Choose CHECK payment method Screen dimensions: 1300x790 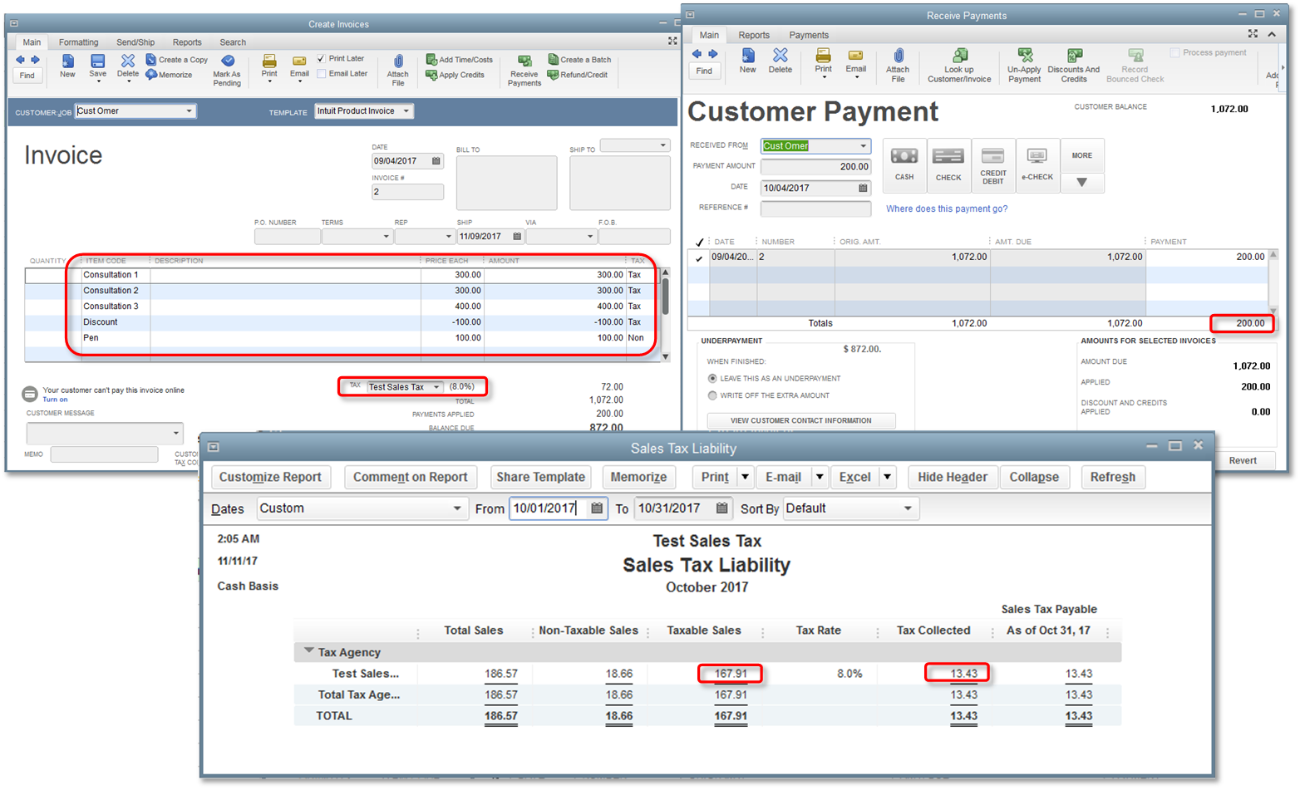point(948,165)
